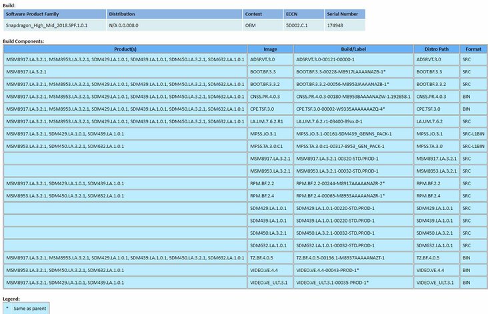The height and width of the screenshot is (314, 488).
Task: Select the CNSS.PR.4.0.3-00180 build label
Action: point(353,97)
